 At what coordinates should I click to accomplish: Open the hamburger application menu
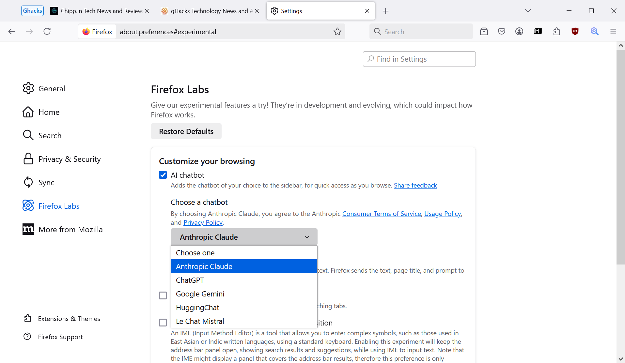pyautogui.click(x=613, y=31)
